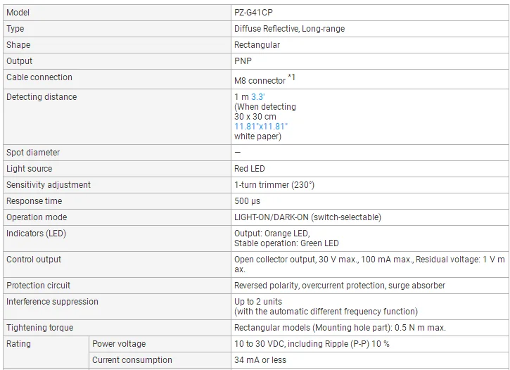The width and height of the screenshot is (510, 370).
Task: Click the '500 µs' value
Action: pyautogui.click(x=247, y=201)
